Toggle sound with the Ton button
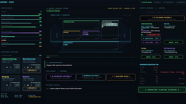186x104 pixels. click(157, 2)
